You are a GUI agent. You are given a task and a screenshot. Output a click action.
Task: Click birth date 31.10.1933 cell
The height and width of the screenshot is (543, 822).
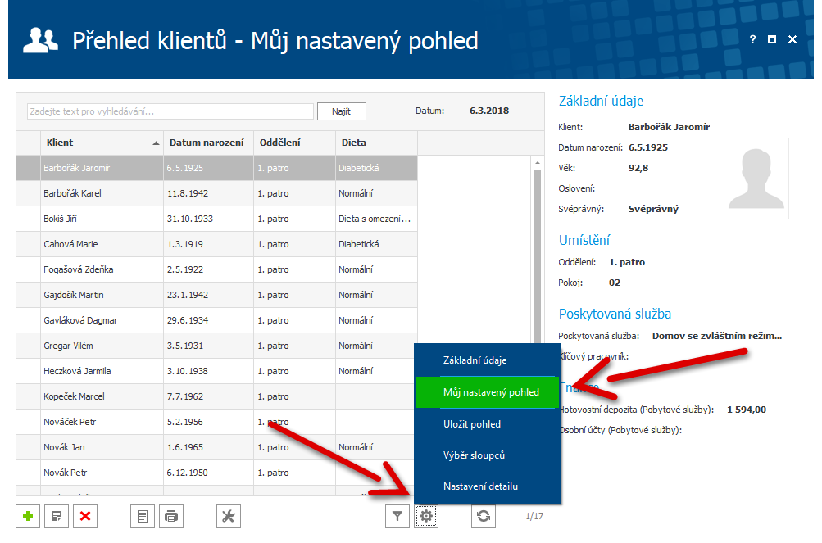point(208,219)
